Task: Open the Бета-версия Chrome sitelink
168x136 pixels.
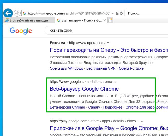Action: [67, 107]
